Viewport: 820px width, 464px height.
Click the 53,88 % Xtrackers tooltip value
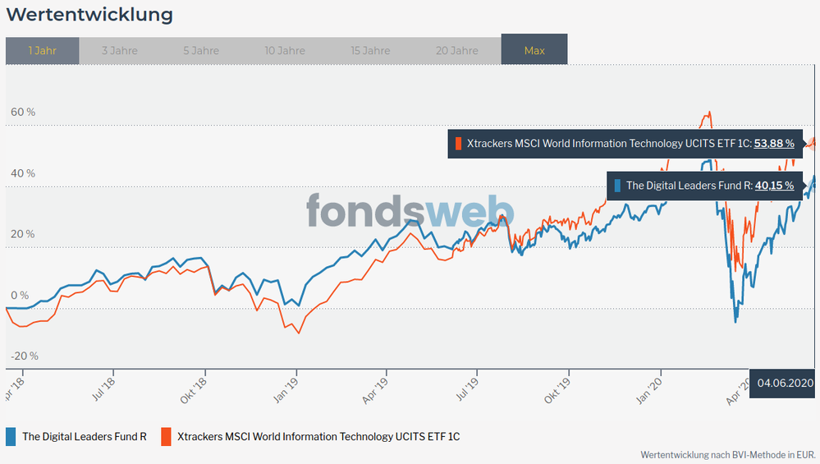tap(774, 143)
